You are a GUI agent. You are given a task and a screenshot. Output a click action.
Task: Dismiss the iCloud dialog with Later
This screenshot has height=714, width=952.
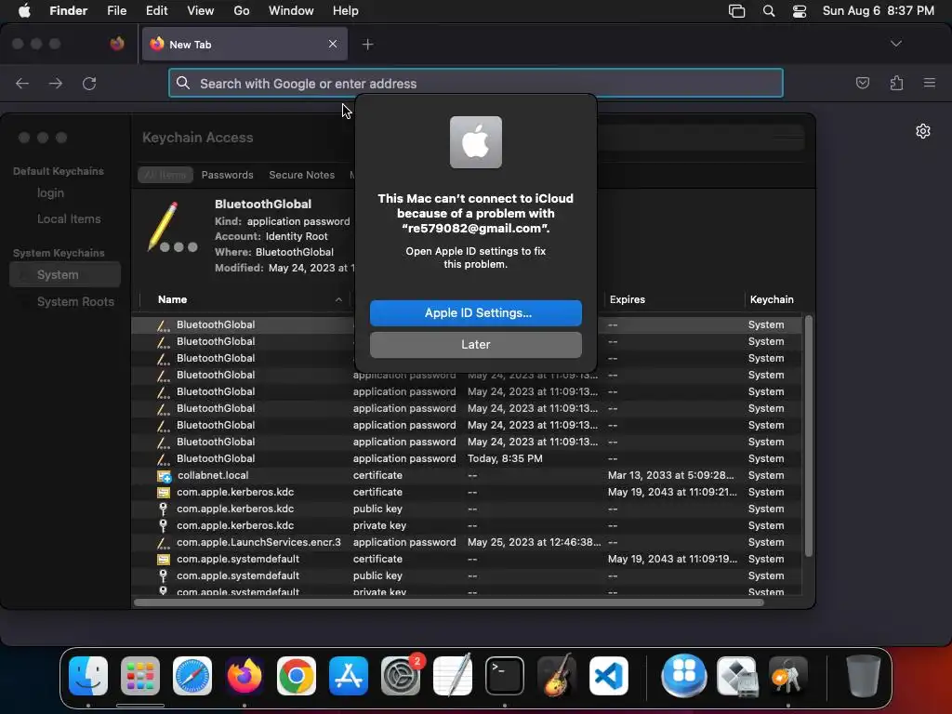click(x=476, y=345)
